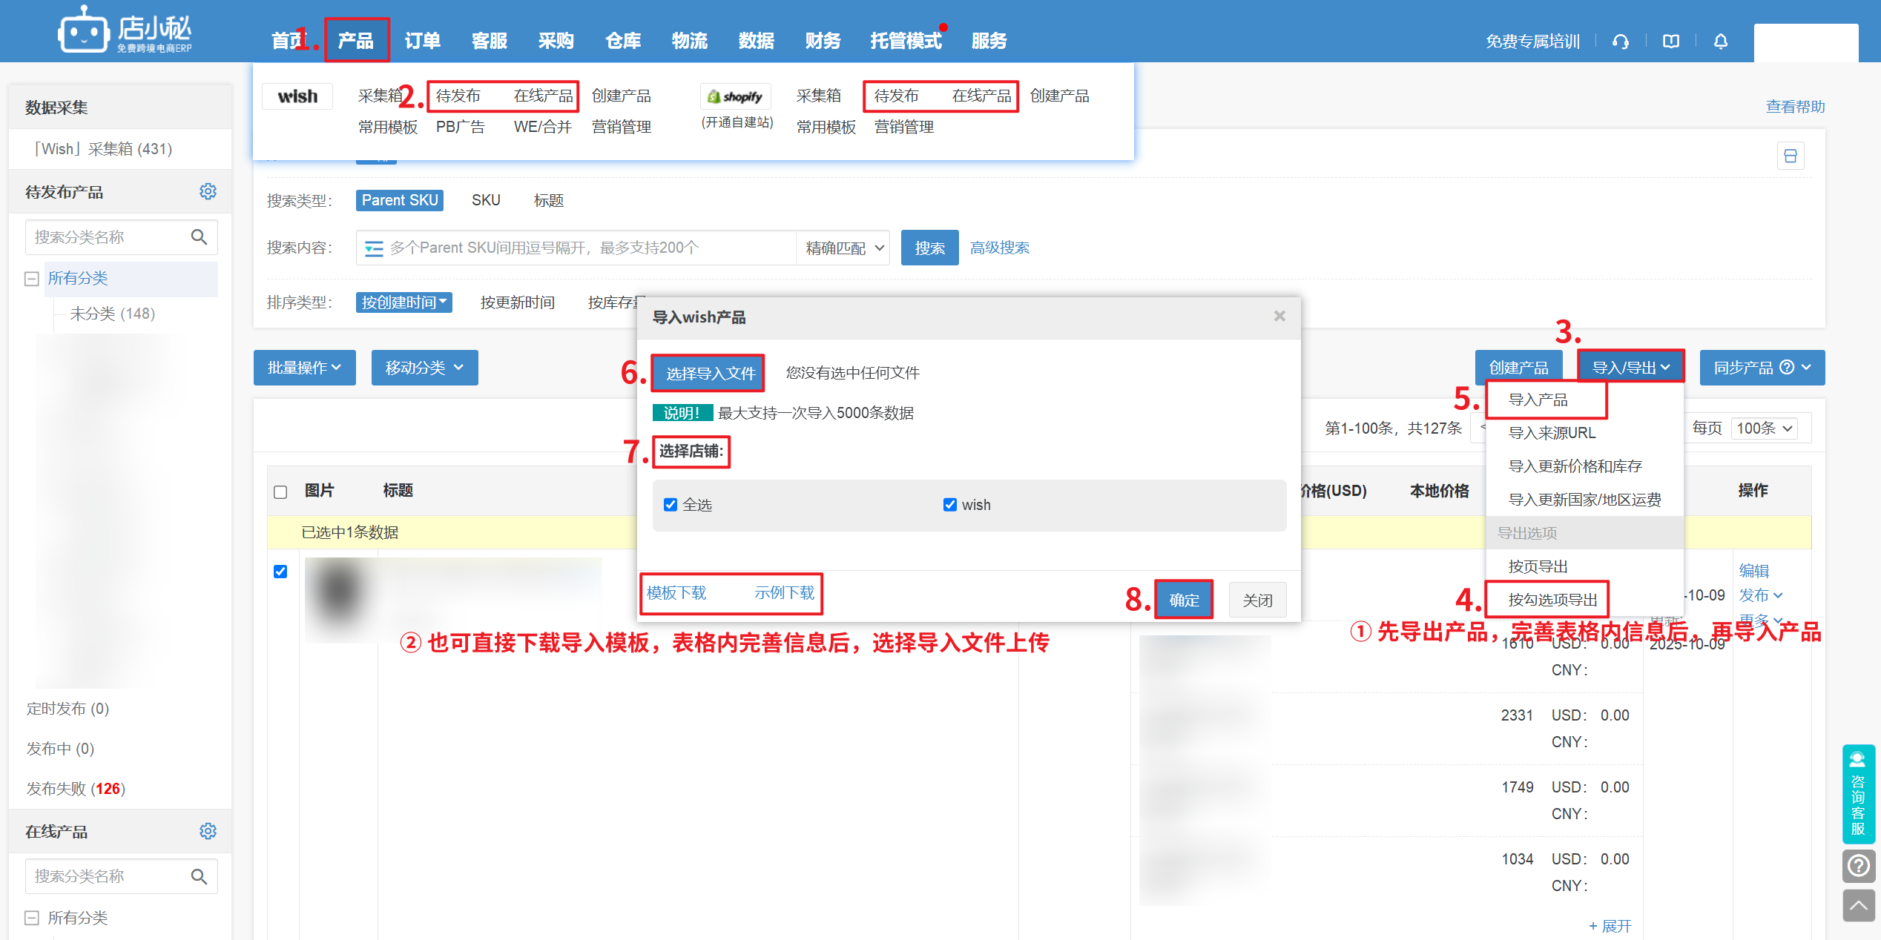Screen dimensions: 1881x940
Task: Click the collapse panel icon at top right
Action: (x=1790, y=156)
